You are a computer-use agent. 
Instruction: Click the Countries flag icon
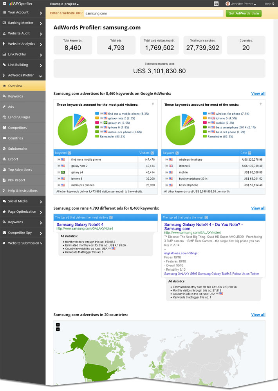tap(4, 138)
